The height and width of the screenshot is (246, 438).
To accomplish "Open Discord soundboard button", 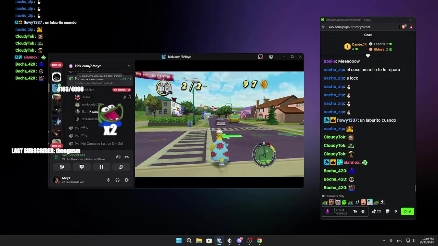I will 121,167.
